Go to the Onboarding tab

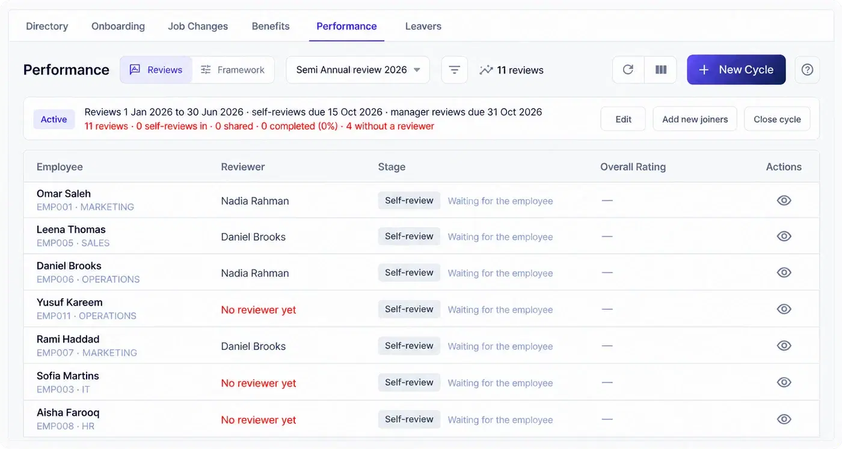tap(118, 26)
